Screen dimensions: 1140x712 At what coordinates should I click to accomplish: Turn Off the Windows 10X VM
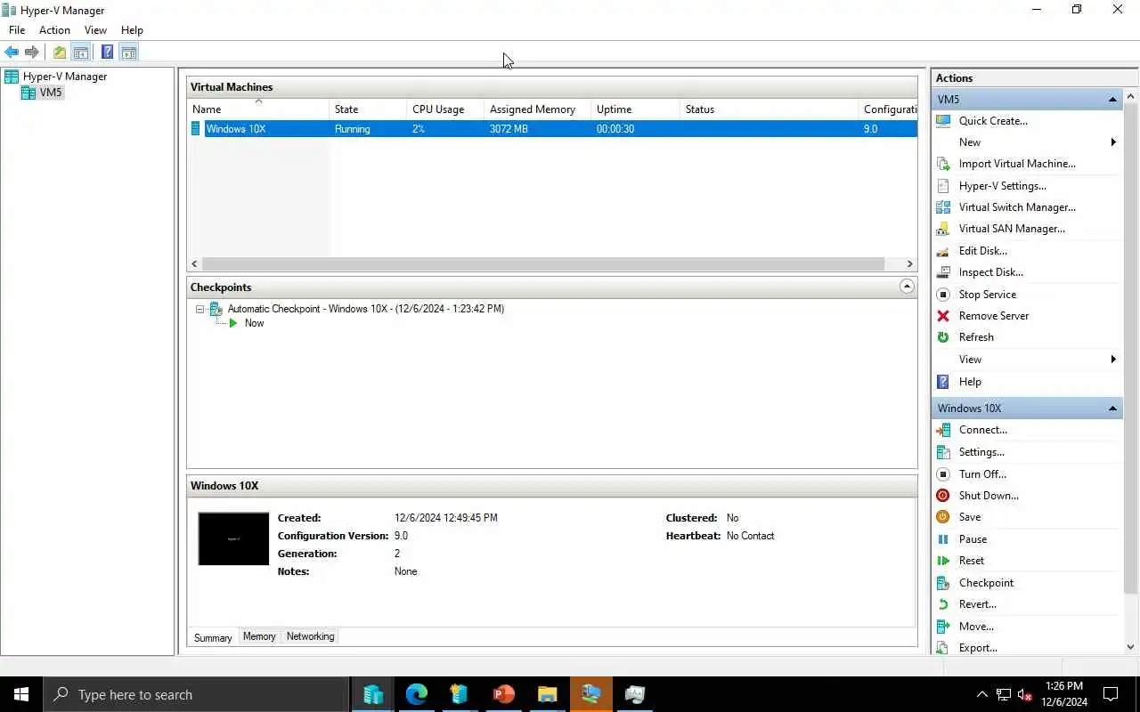(x=982, y=474)
